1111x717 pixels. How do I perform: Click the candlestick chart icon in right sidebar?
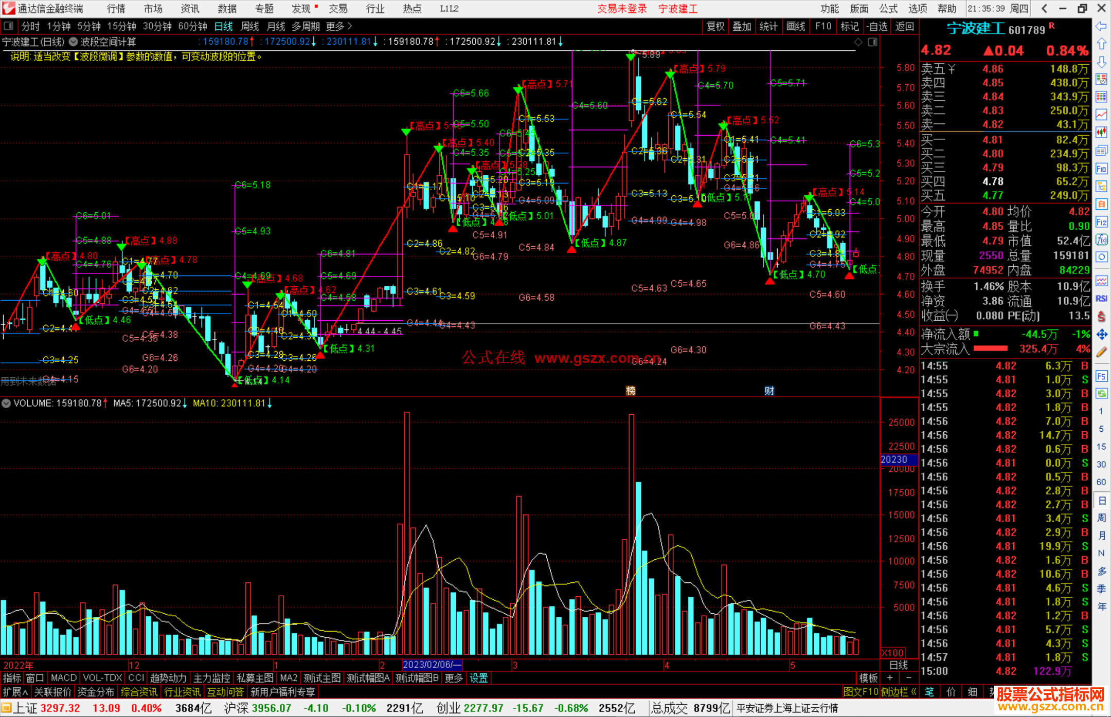1101,132
